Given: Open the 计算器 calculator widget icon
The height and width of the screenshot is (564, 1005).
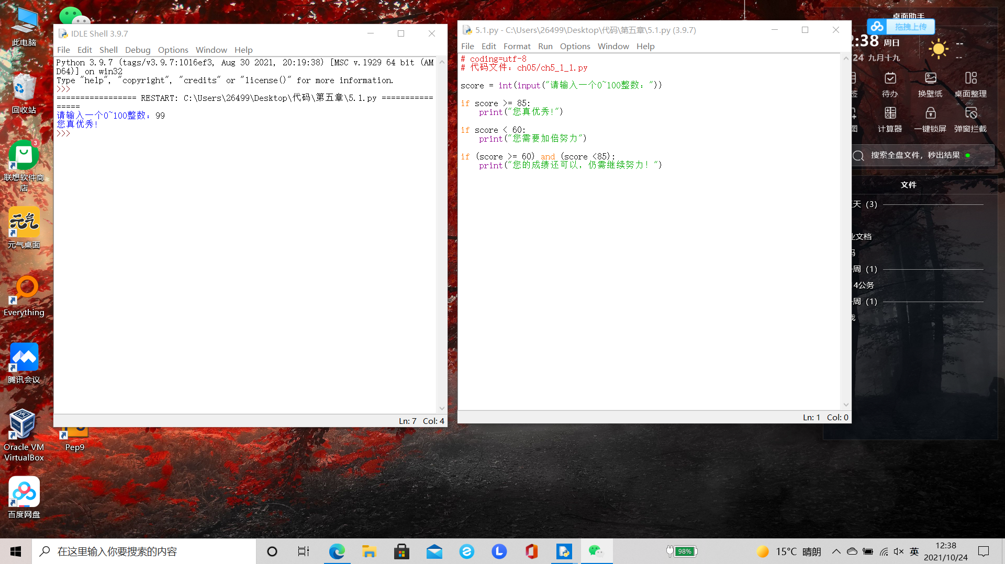Looking at the screenshot, I should point(890,120).
